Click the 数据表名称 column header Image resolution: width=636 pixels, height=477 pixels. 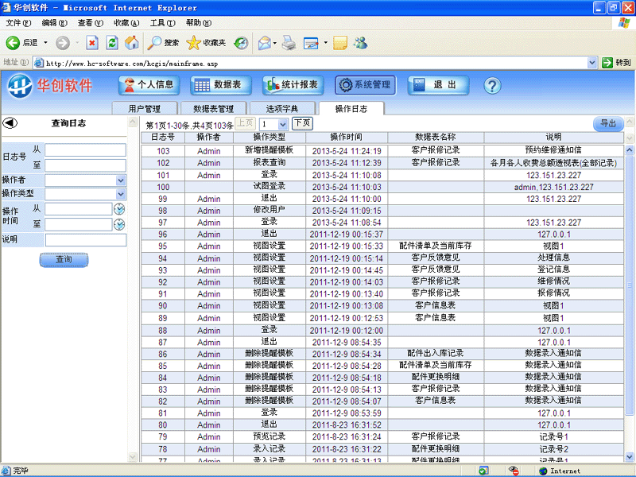[x=436, y=137]
